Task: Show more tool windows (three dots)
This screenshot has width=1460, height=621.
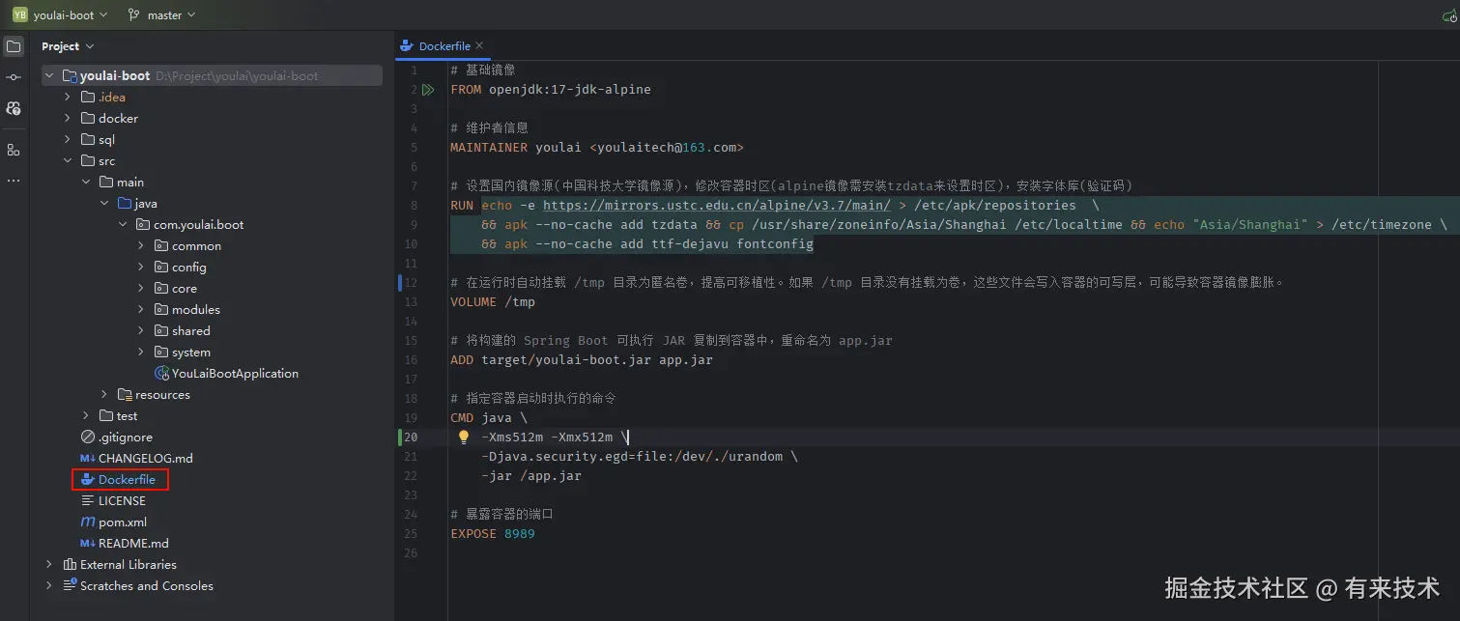Action: point(14,181)
